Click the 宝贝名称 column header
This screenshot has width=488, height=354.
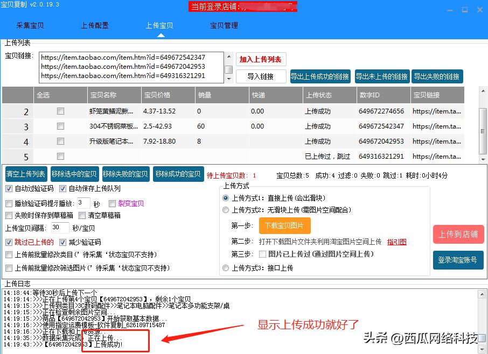pos(115,95)
